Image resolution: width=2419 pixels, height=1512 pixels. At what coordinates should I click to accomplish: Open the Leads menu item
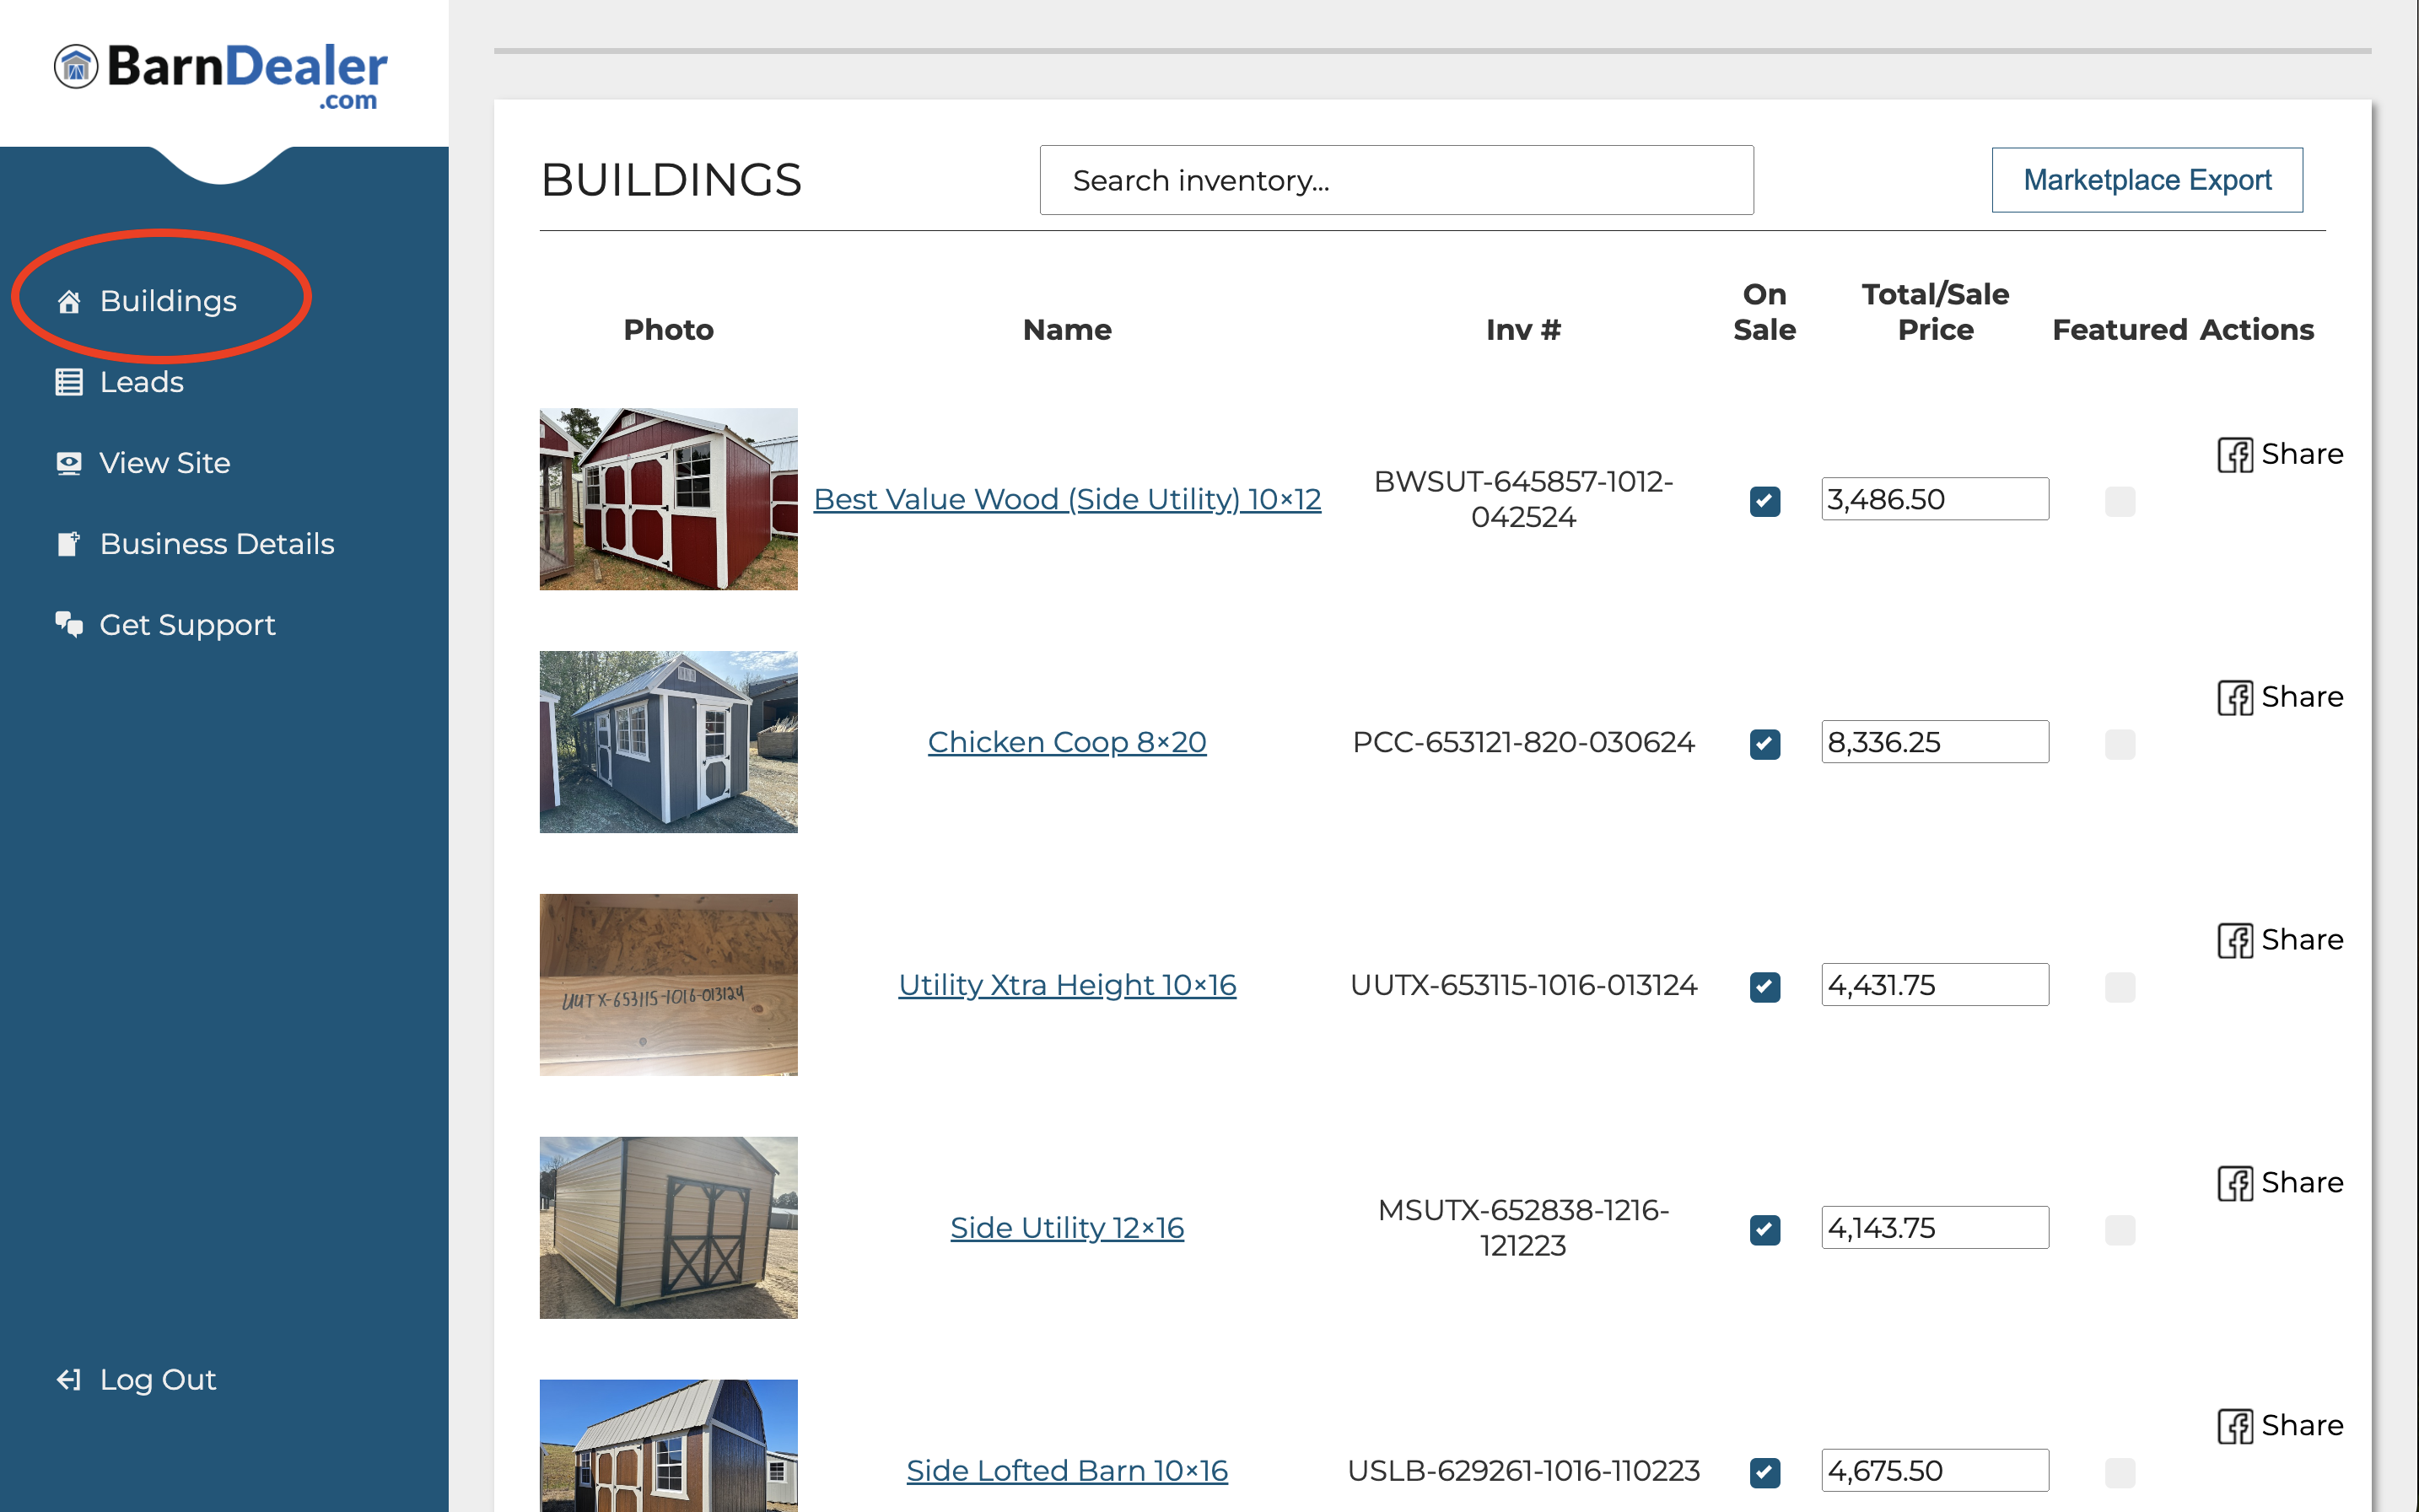click(x=141, y=382)
